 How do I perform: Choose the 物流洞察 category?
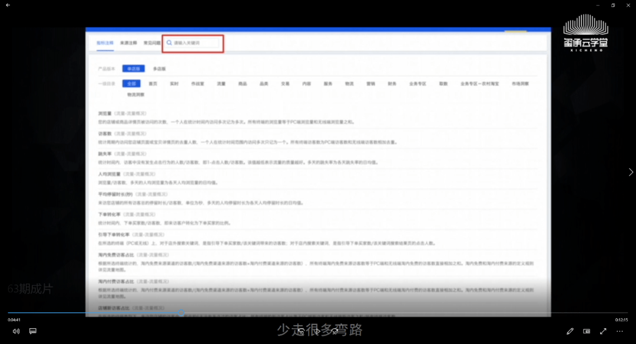point(135,95)
